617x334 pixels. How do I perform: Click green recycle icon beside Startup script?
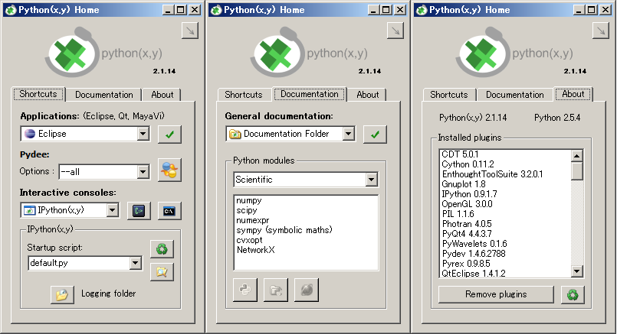coord(162,248)
